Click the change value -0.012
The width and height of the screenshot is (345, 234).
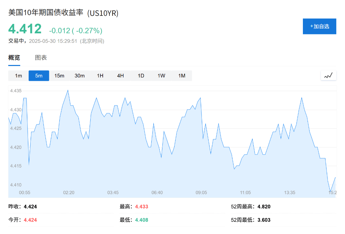59,31
